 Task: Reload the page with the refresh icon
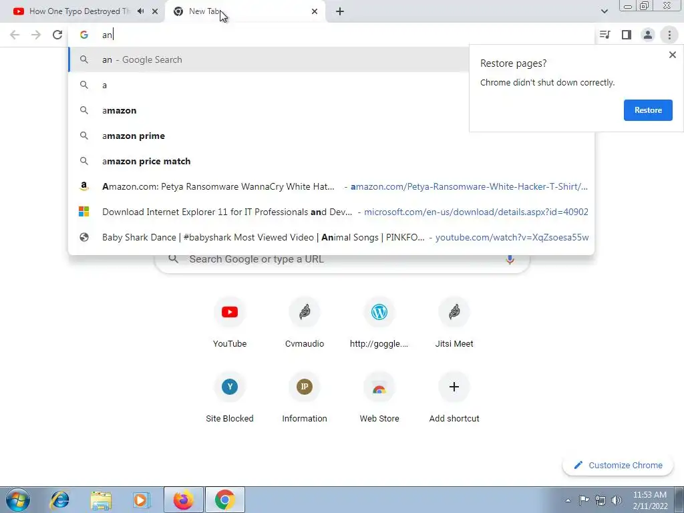pyautogui.click(x=57, y=35)
